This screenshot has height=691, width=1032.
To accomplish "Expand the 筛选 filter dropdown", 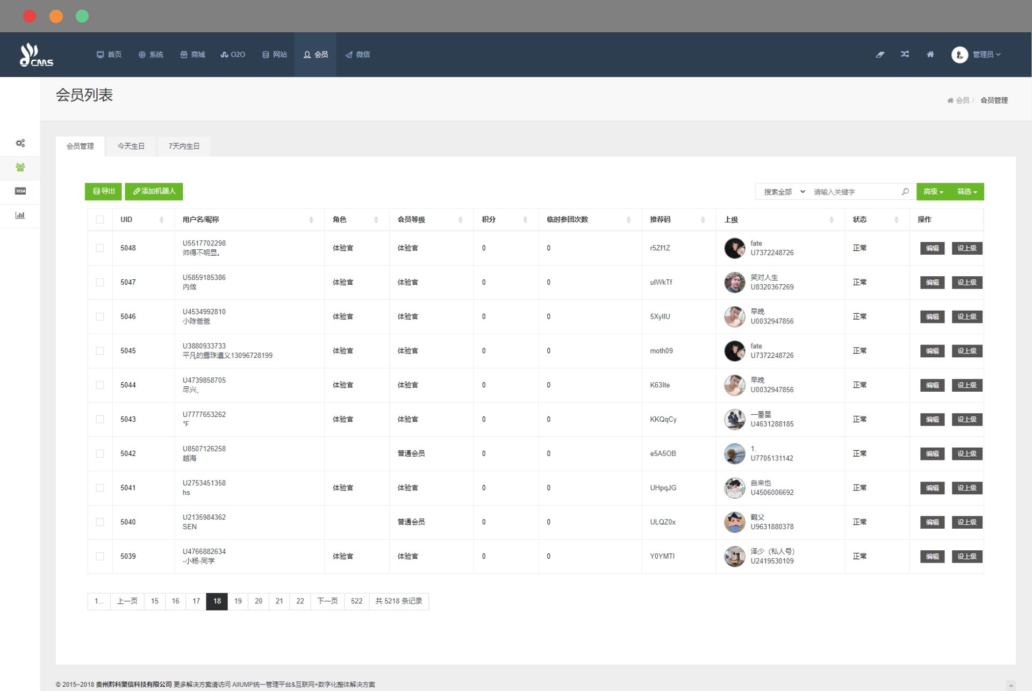I will point(967,192).
